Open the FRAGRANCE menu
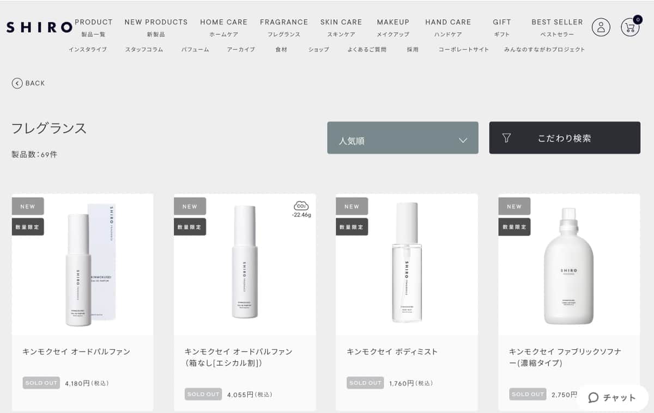Image resolution: width=654 pixels, height=413 pixels. coord(283,22)
